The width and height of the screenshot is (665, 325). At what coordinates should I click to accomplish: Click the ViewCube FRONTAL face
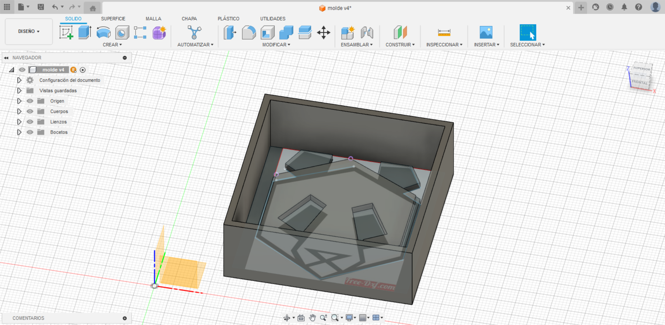coord(639,82)
